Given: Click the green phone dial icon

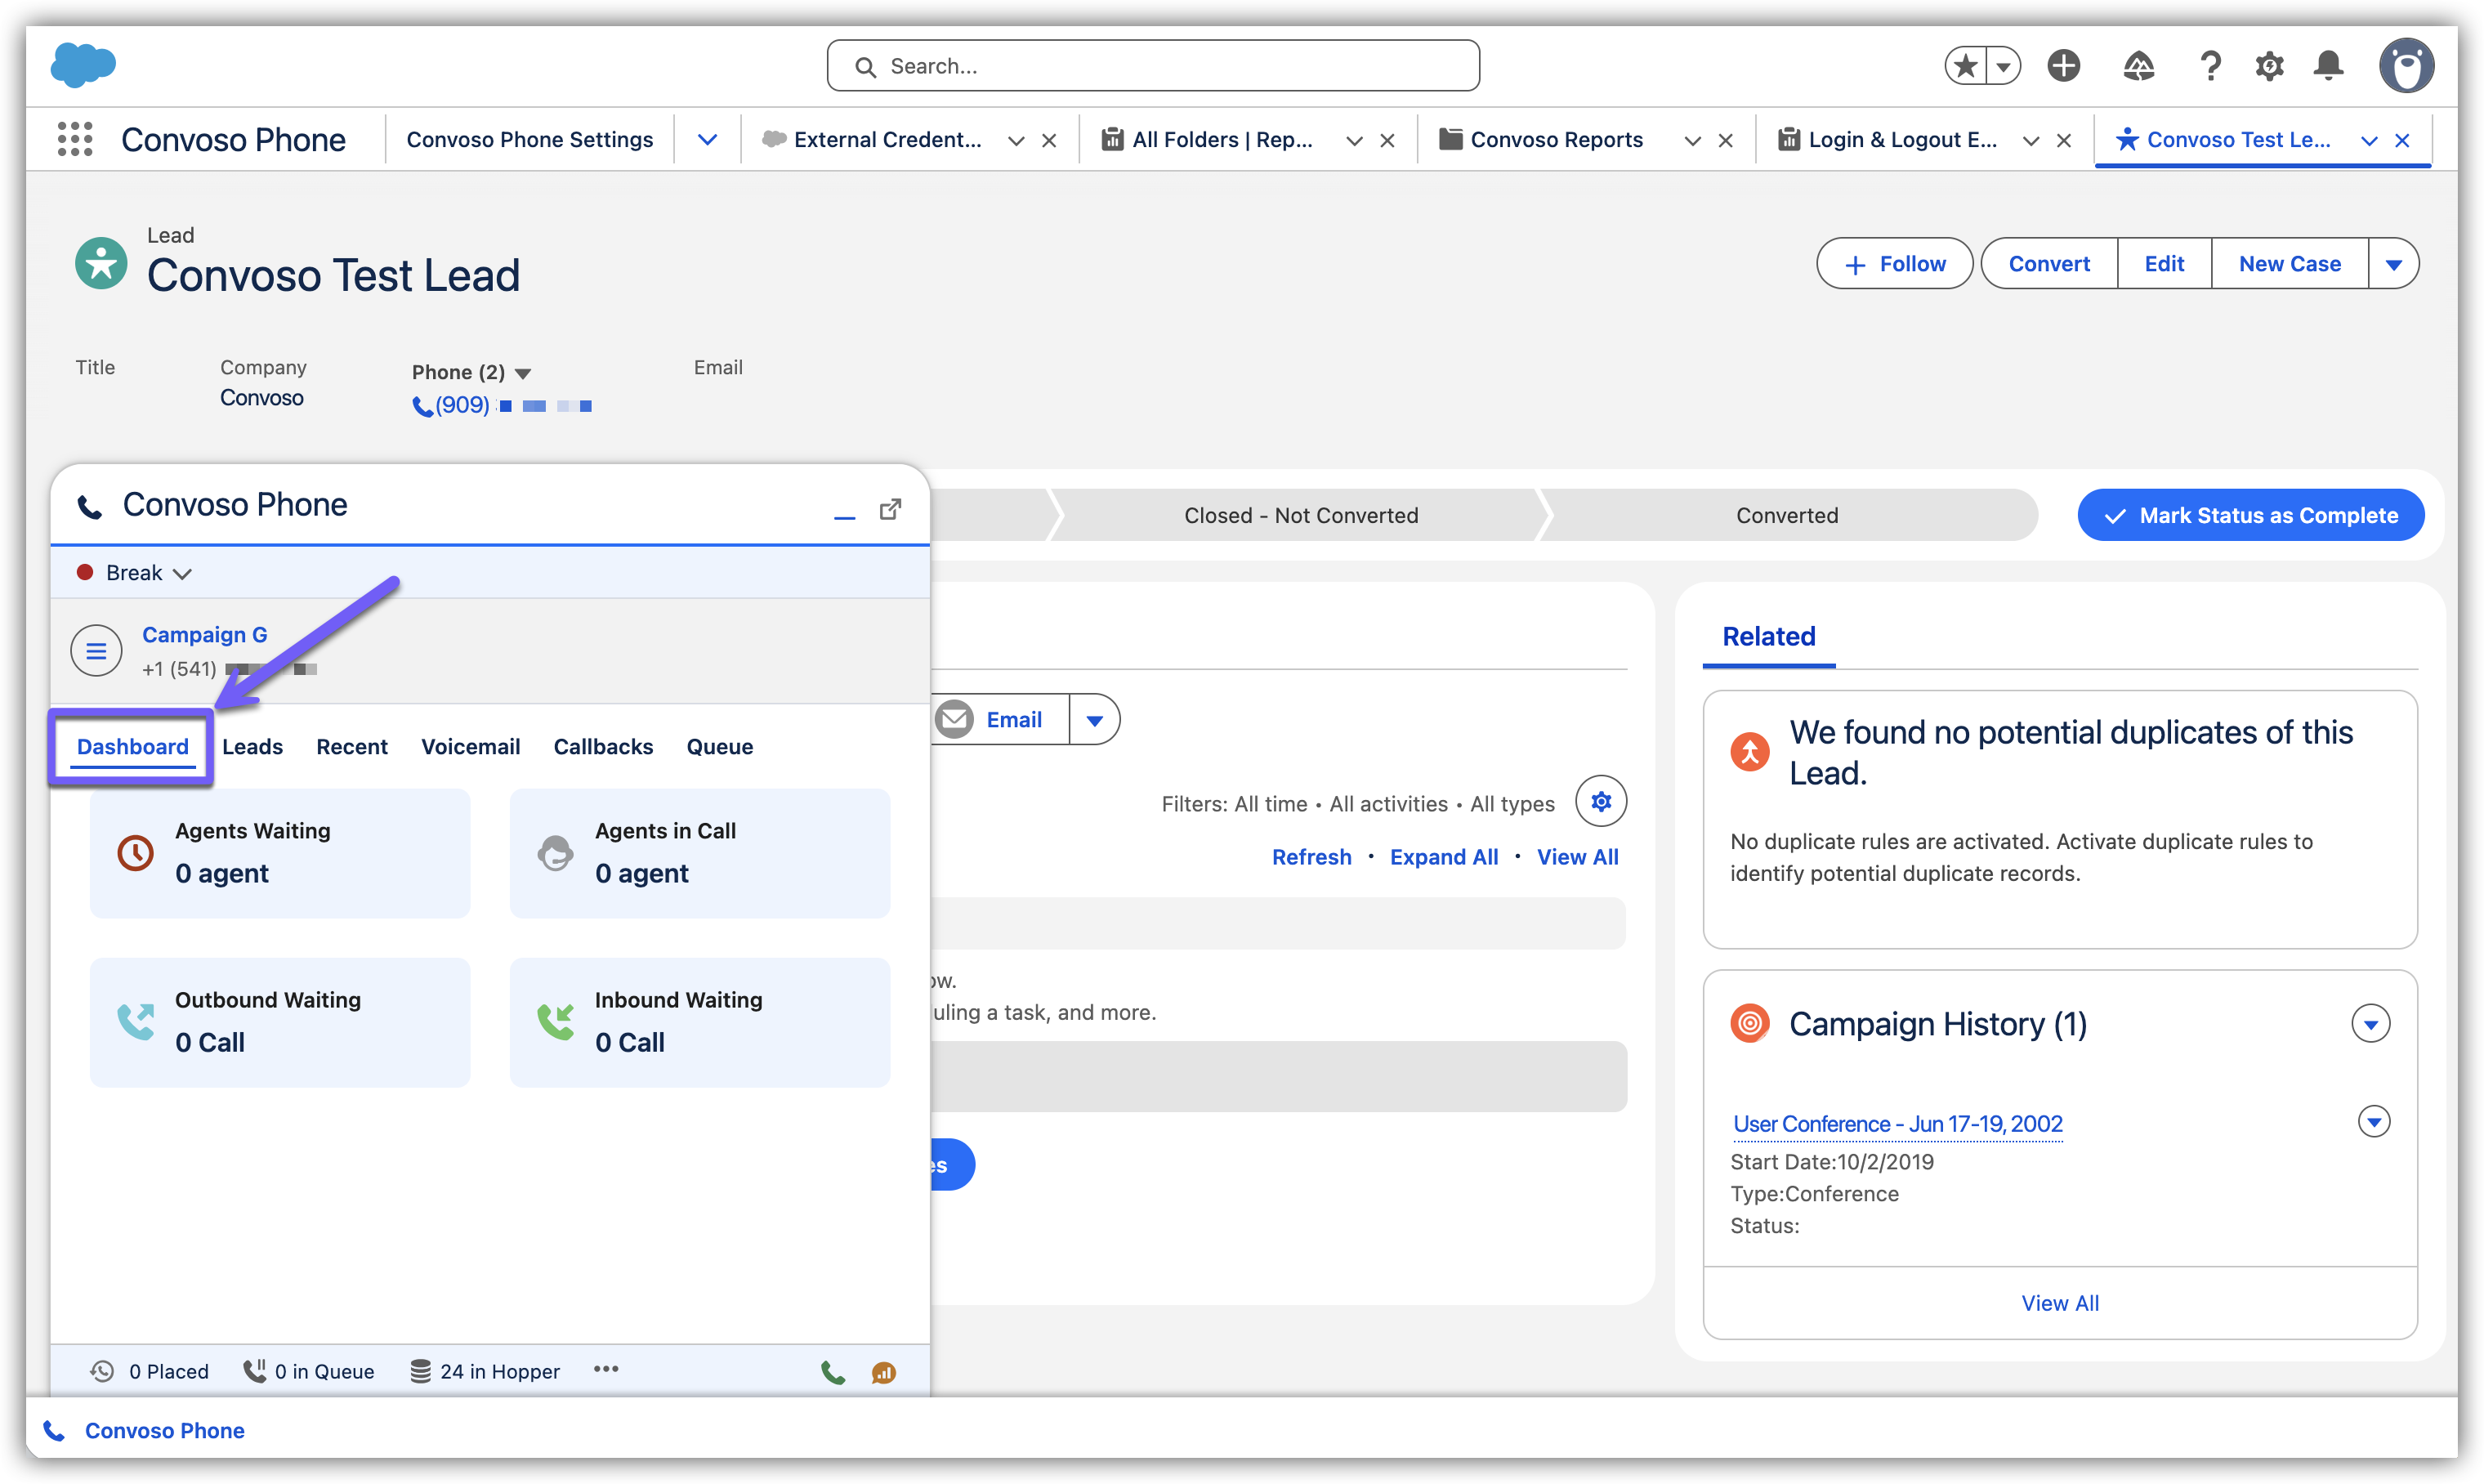Looking at the screenshot, I should coord(833,1372).
